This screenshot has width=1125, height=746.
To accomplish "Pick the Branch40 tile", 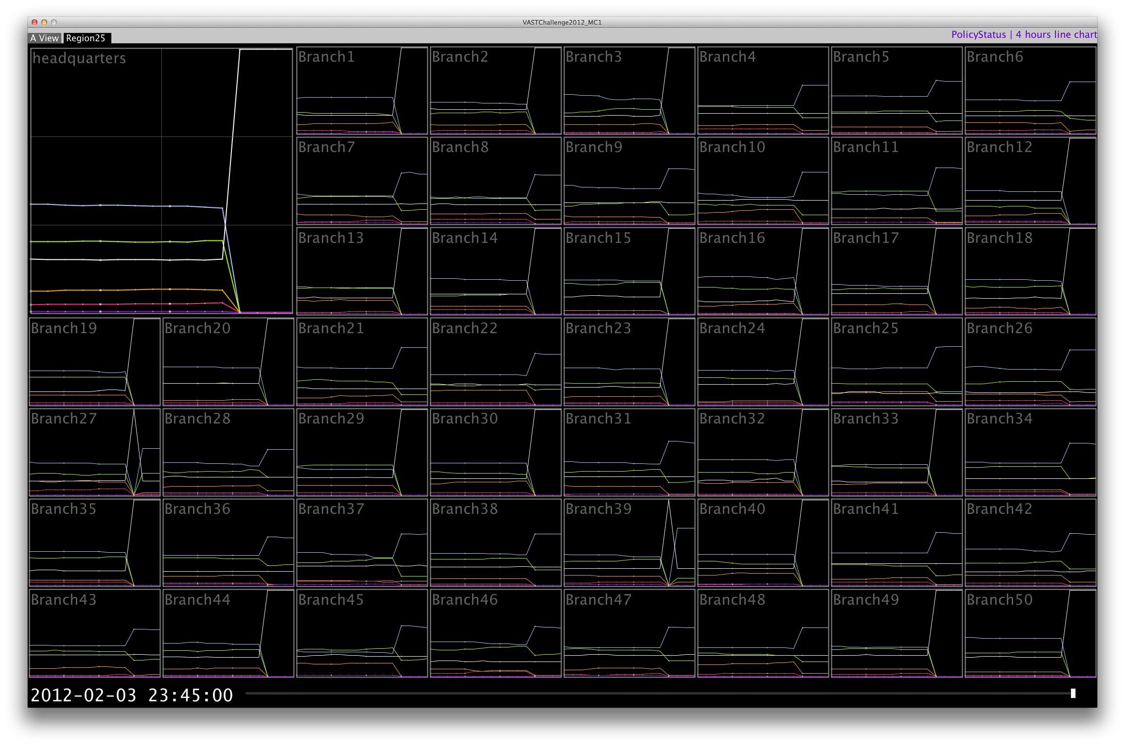I will 763,543.
